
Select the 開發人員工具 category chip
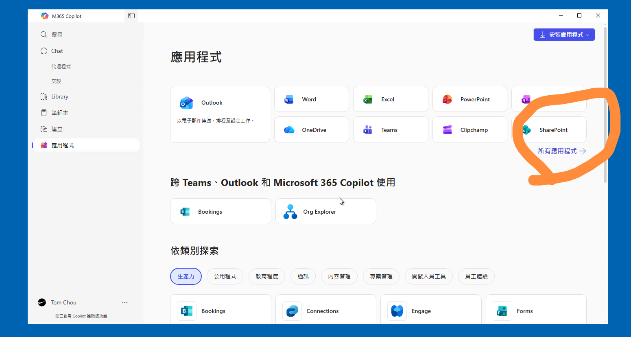429,276
